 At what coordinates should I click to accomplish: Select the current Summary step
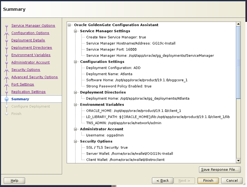[x=20, y=99]
